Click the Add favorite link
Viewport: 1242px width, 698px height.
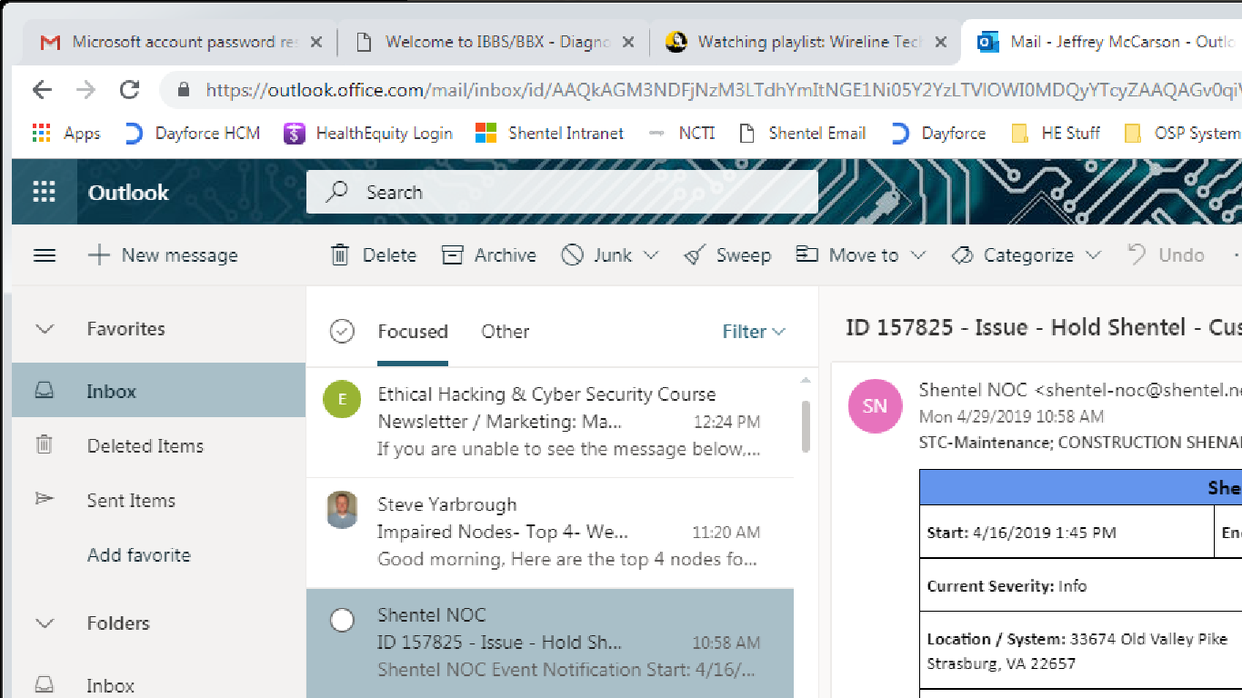[x=139, y=554]
